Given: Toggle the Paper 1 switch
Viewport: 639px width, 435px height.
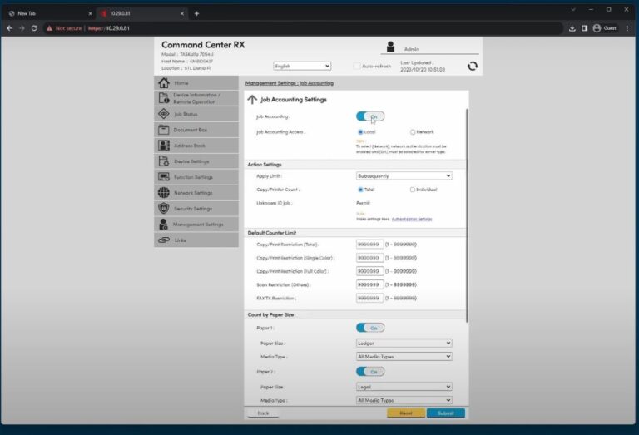Looking at the screenshot, I should [x=370, y=328].
